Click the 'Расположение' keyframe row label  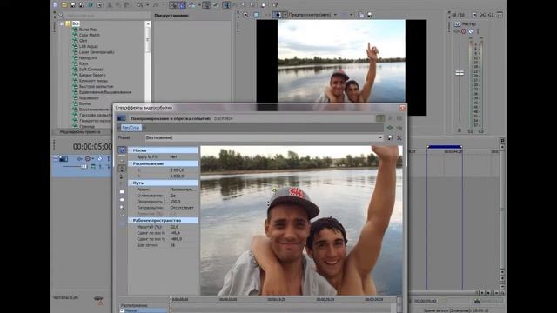(134, 305)
